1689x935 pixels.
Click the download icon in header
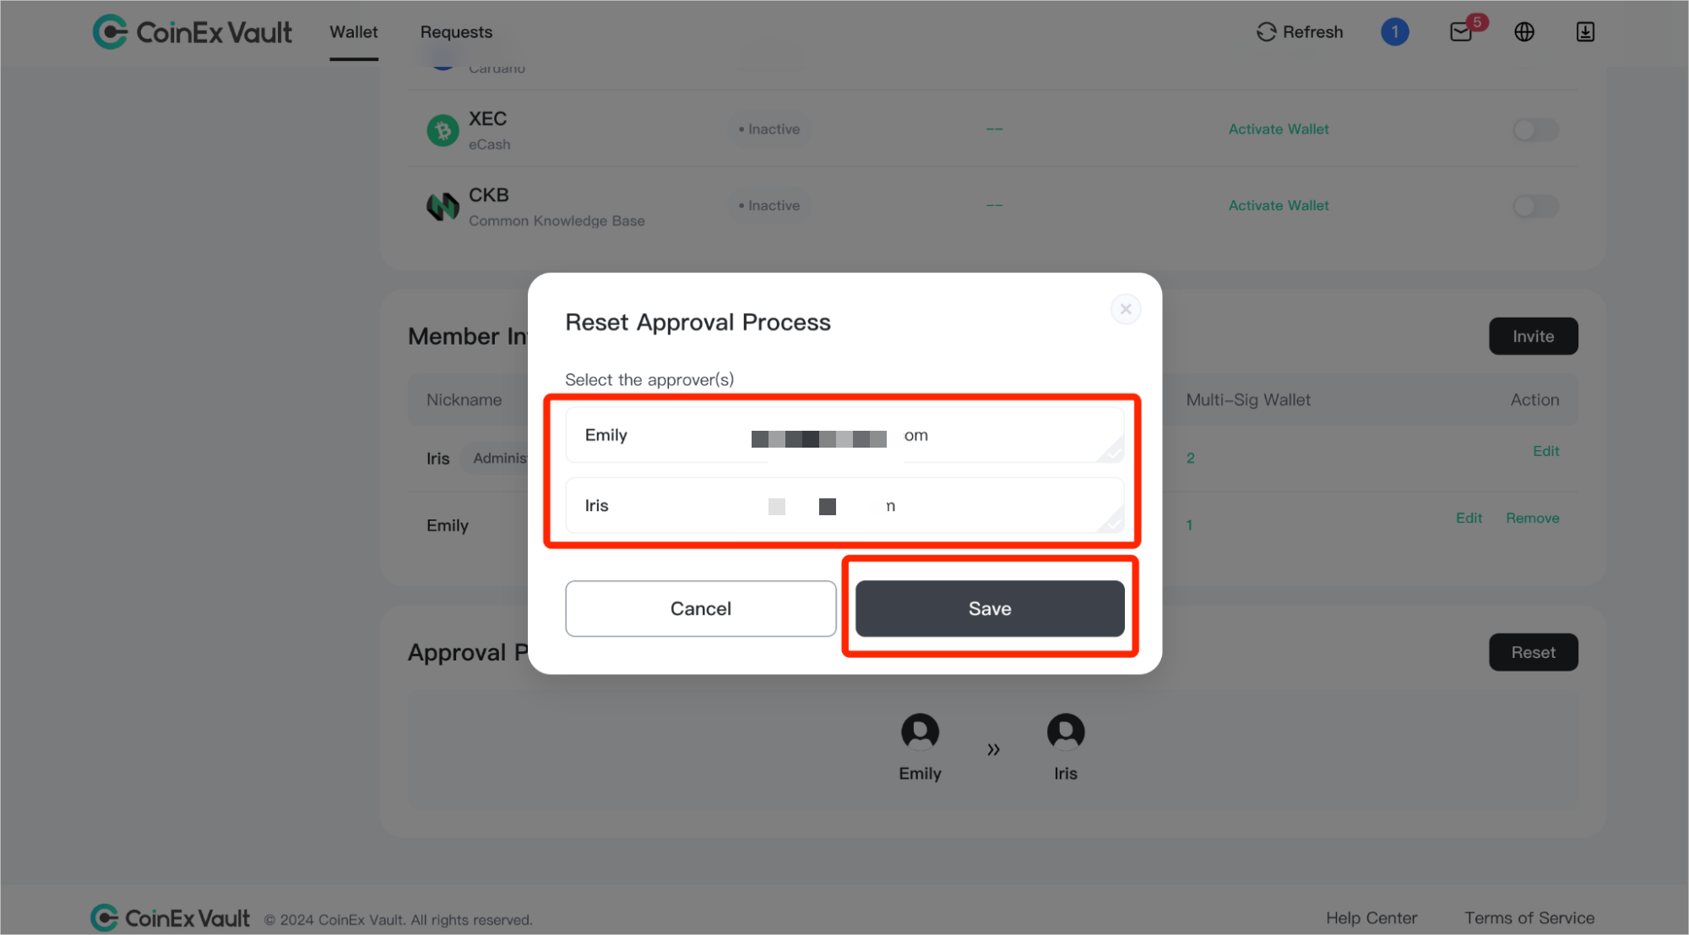click(x=1585, y=32)
